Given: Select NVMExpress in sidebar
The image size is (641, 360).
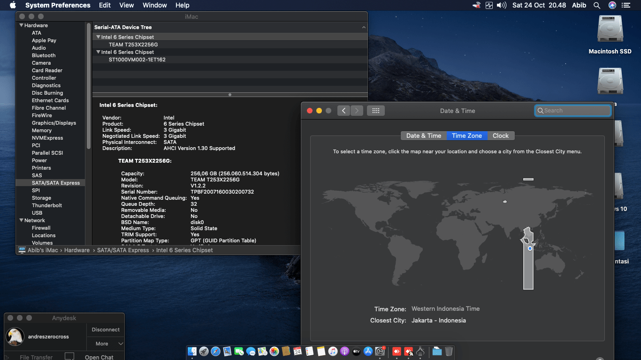Looking at the screenshot, I should (47, 138).
